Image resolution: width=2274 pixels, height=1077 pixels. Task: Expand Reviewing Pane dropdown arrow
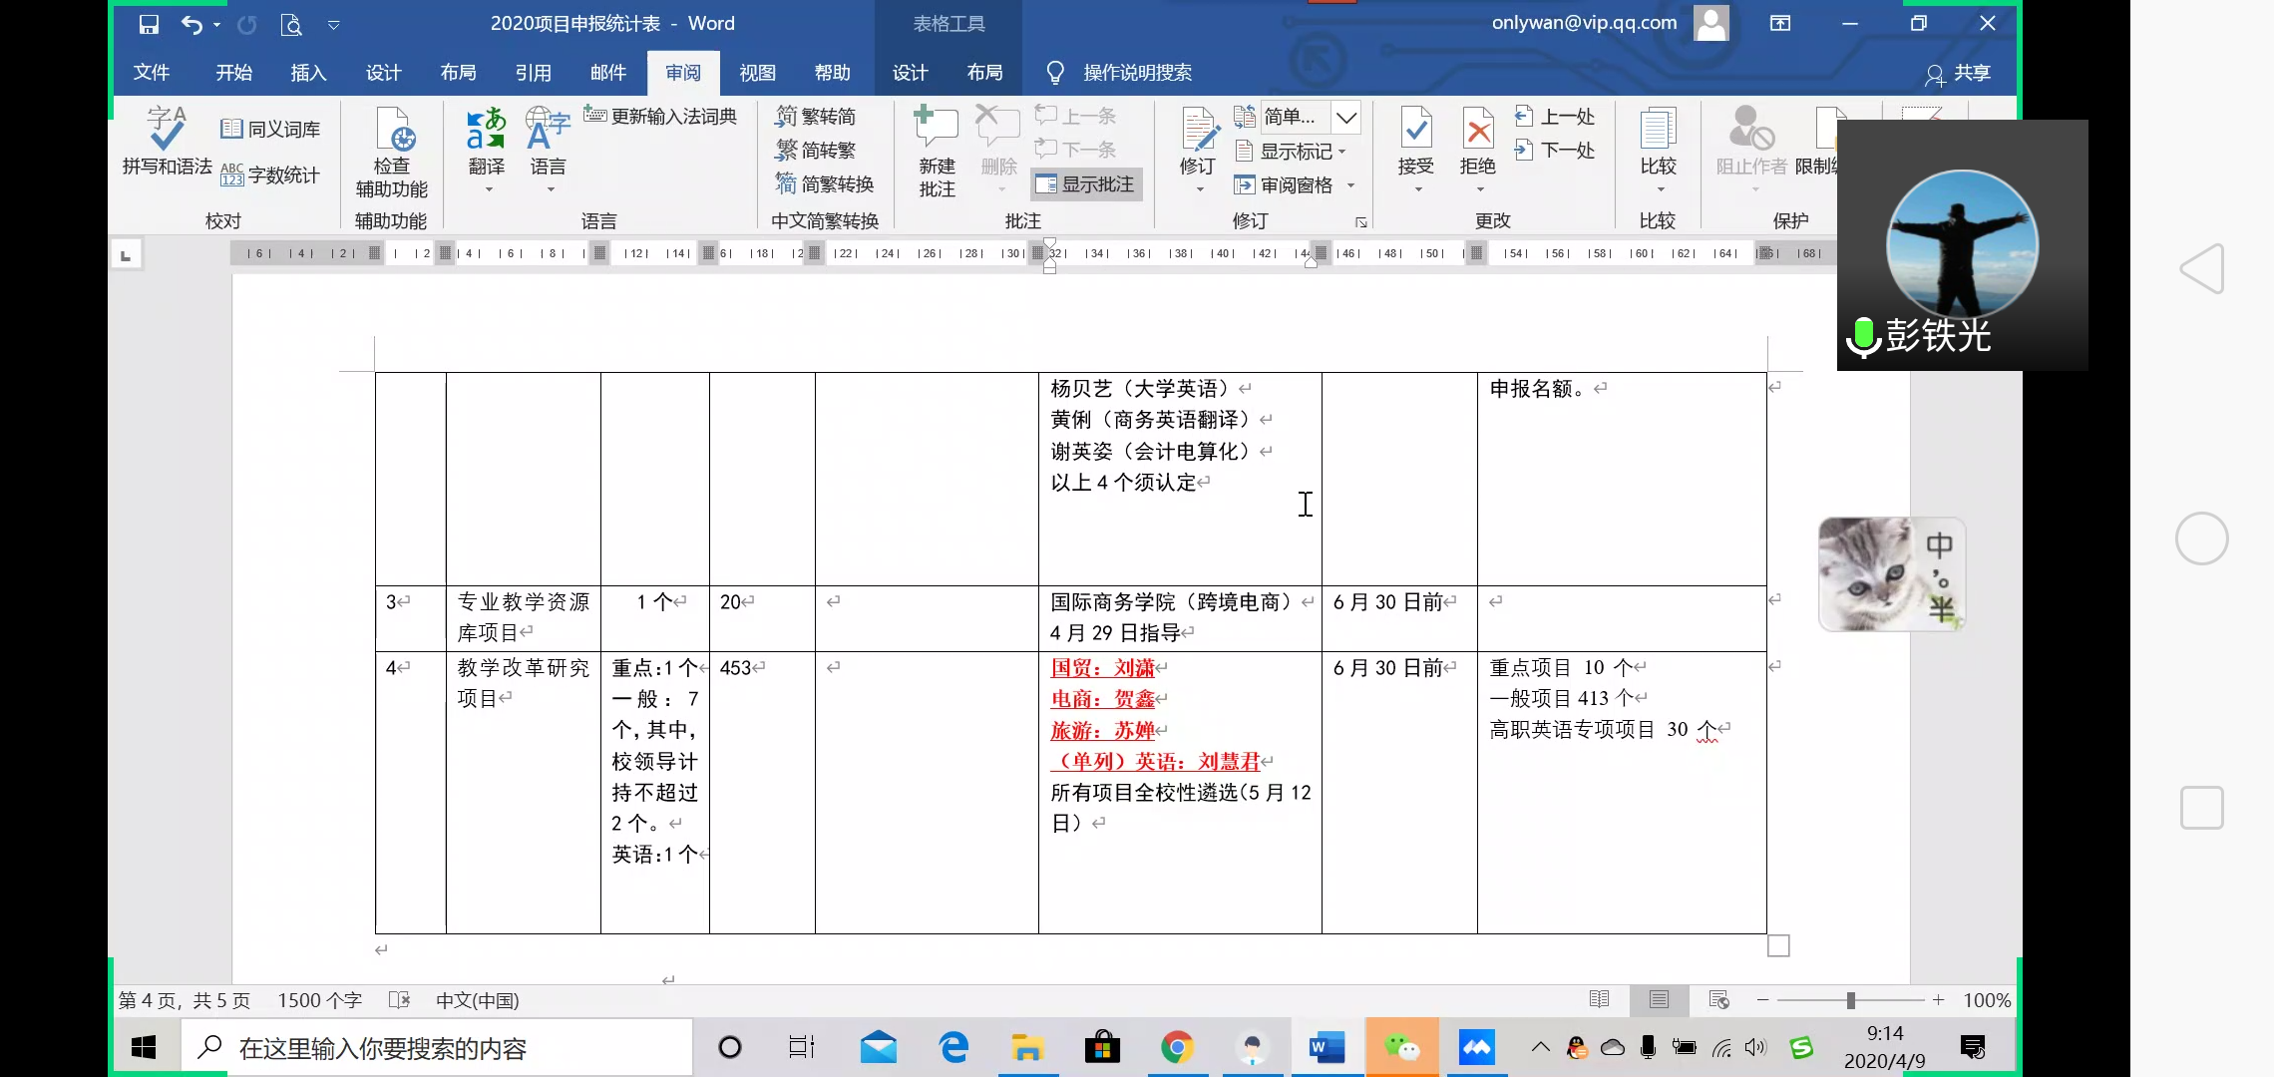pyautogui.click(x=1351, y=185)
